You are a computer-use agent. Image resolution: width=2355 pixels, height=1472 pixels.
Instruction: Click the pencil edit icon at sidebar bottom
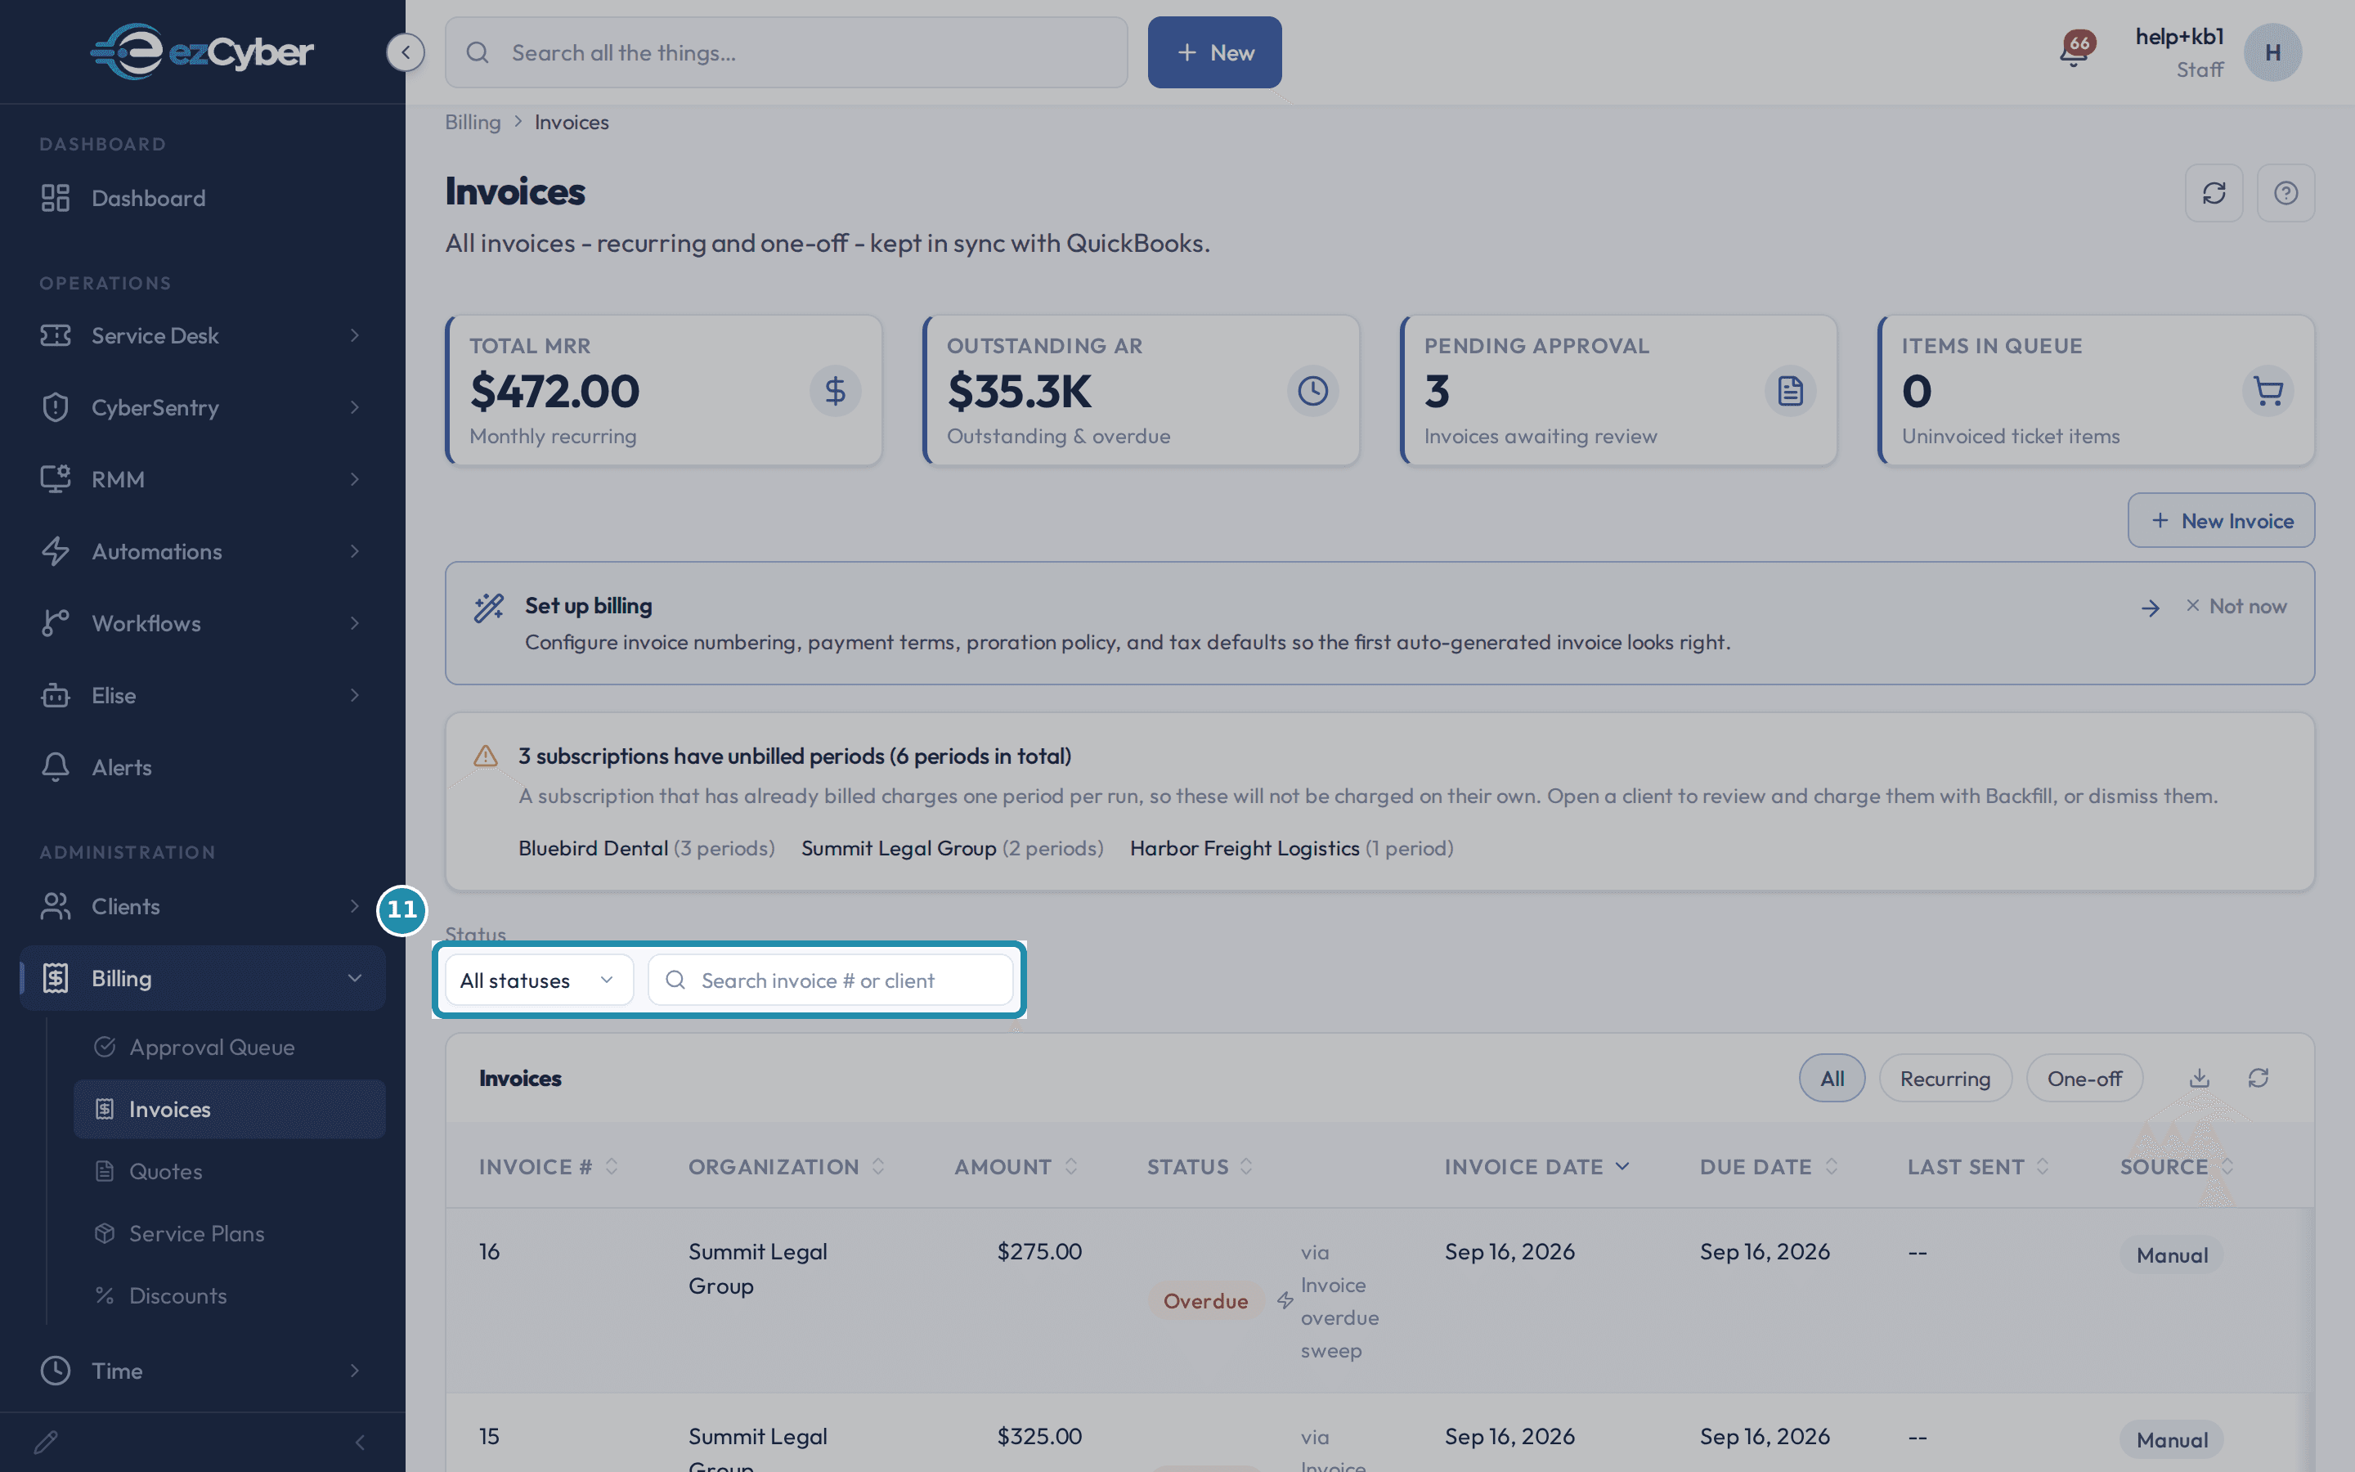tap(46, 1442)
